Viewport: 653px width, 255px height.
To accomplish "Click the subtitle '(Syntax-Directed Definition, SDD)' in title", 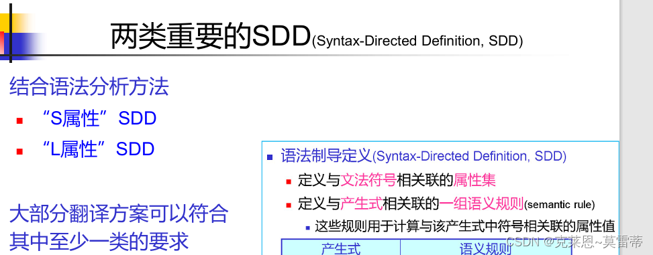I will coord(417,41).
